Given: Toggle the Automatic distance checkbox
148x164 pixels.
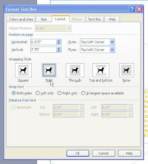Looking at the screenshot, I should pos(14,107).
